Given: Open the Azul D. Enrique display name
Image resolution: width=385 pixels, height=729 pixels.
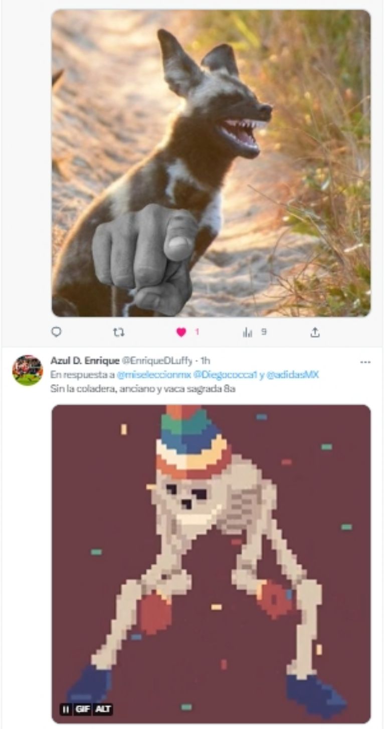Looking at the screenshot, I should (85, 360).
